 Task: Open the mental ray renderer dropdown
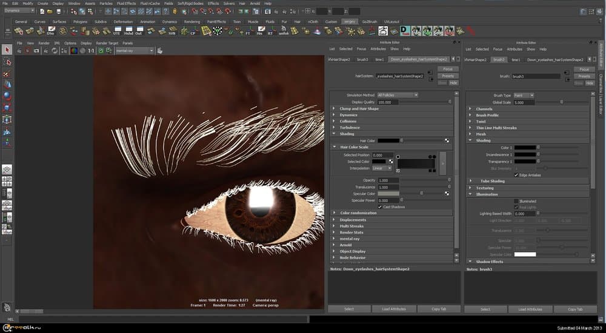tap(135, 51)
